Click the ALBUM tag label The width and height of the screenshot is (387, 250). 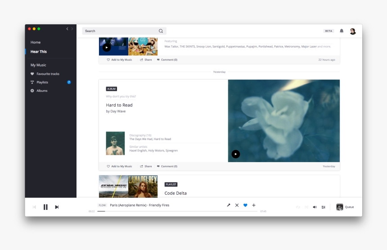coord(111,89)
